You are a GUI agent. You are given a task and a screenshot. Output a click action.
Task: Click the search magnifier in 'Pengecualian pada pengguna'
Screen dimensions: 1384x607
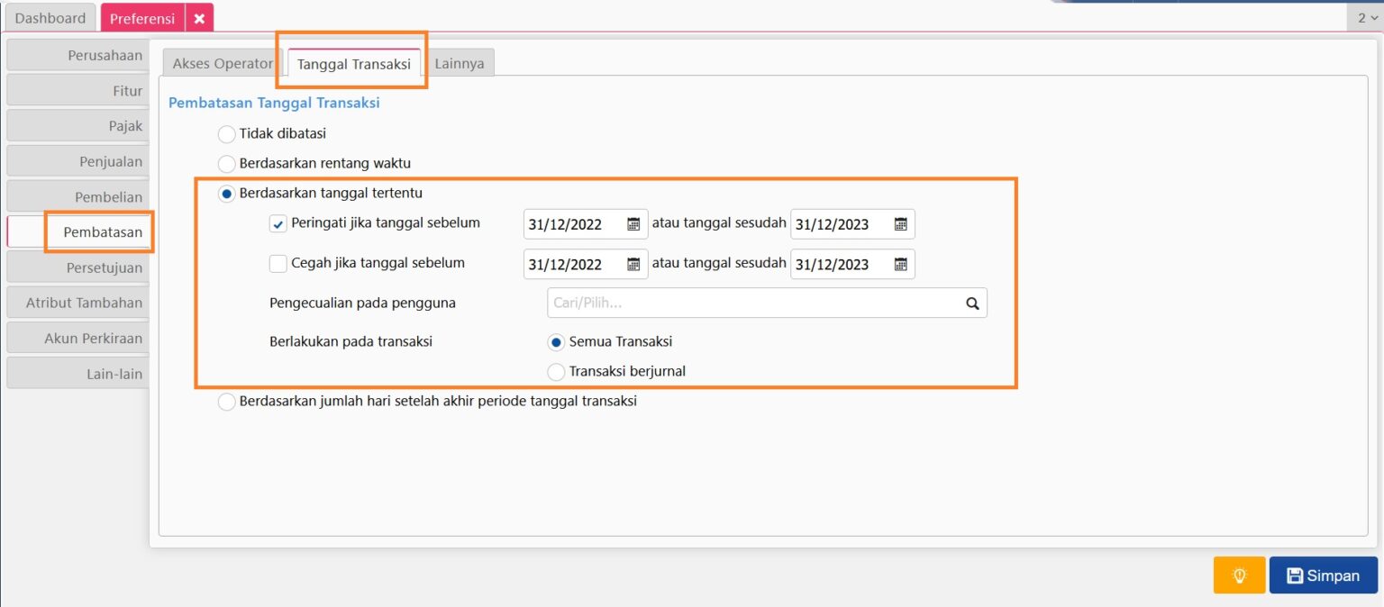tap(971, 303)
